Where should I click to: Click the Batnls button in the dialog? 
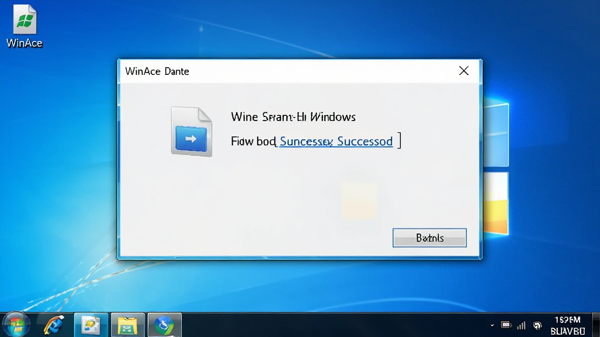point(429,238)
